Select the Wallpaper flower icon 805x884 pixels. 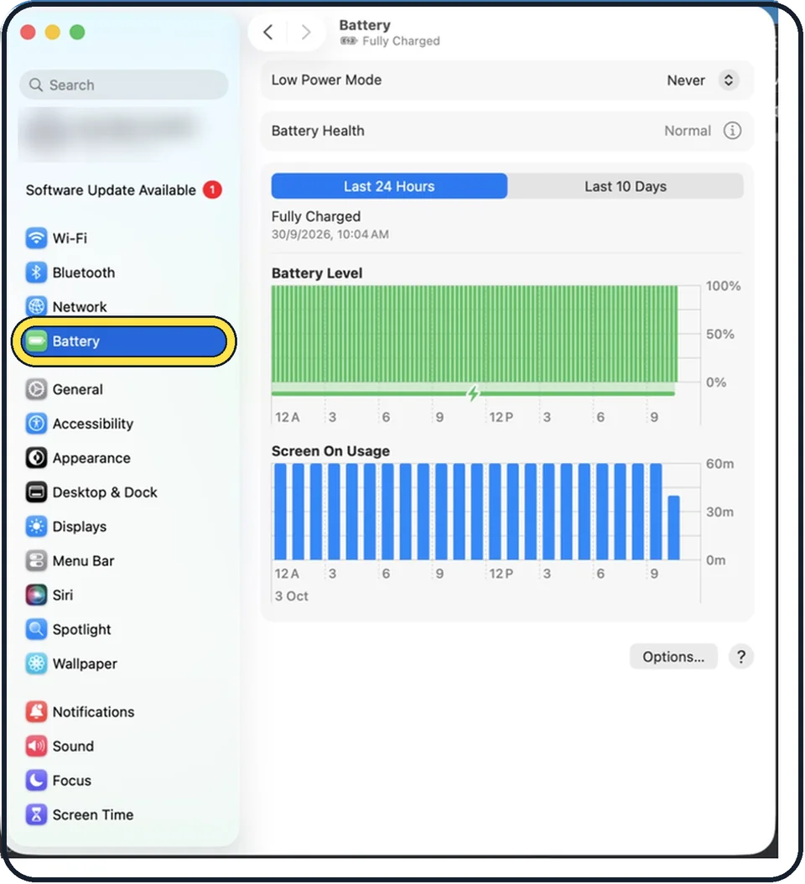tap(36, 663)
